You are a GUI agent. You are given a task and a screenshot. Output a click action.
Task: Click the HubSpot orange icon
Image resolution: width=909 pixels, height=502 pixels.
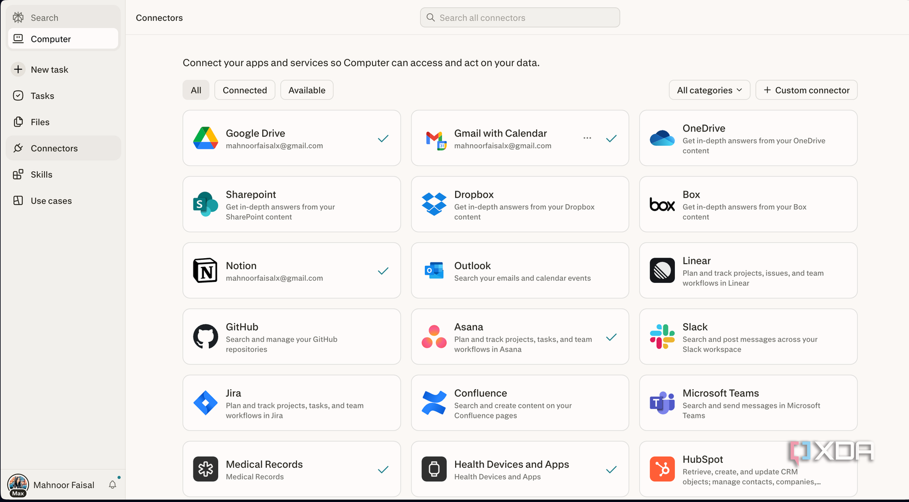point(662,469)
